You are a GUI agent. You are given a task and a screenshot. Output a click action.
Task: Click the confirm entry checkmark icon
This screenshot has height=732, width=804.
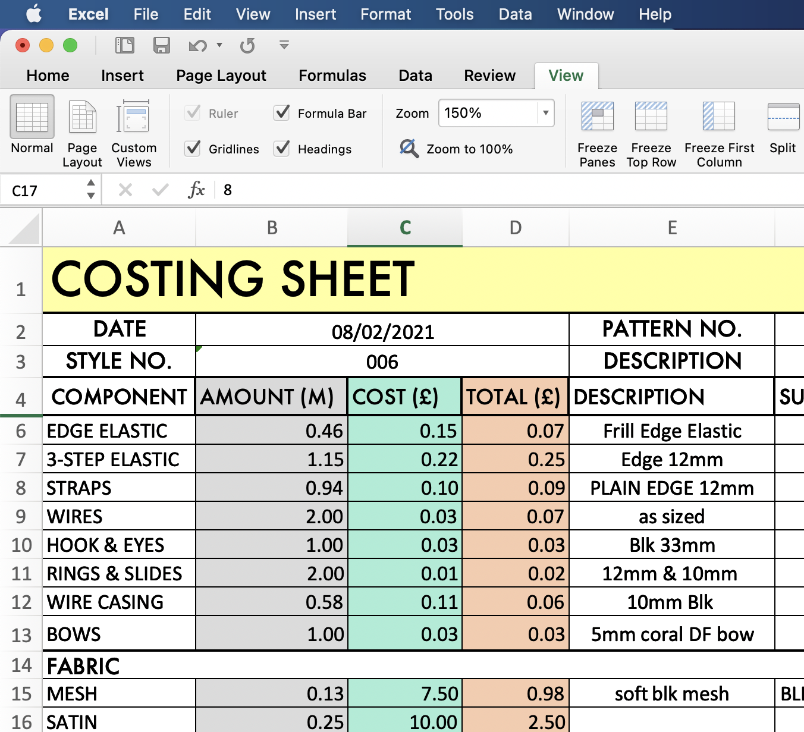point(161,190)
